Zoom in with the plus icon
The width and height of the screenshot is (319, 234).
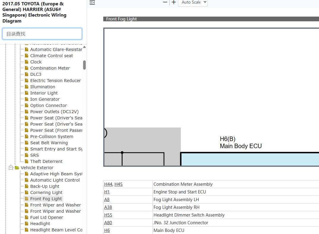pyautogui.click(x=174, y=2)
